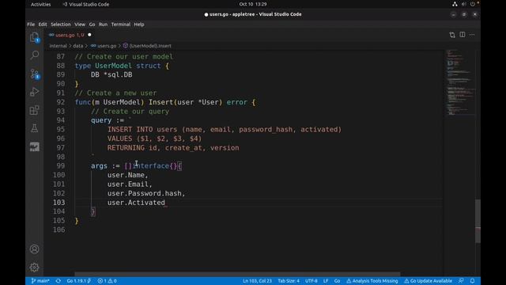Split the editor to the right
Screen dimensions: 506x285
click(x=463, y=35)
